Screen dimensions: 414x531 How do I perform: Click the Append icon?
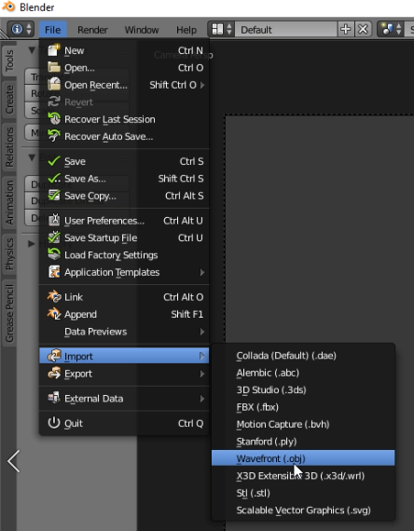tap(53, 314)
